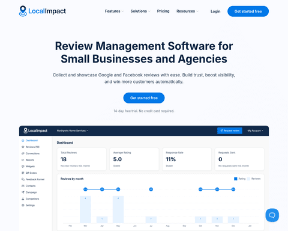Viewport: 288px width, 231px height.
Task: Click the Request review button
Action: (230, 131)
